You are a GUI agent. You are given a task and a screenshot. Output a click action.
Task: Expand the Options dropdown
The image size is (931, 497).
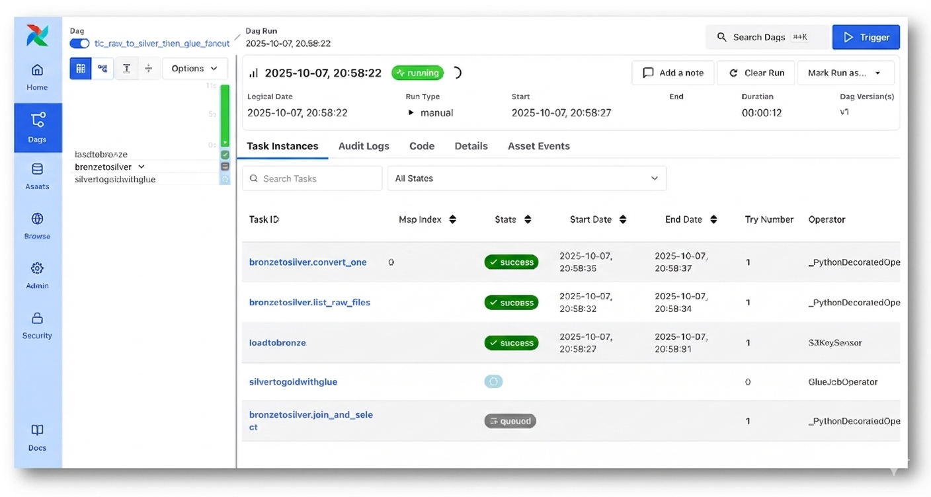pos(194,69)
